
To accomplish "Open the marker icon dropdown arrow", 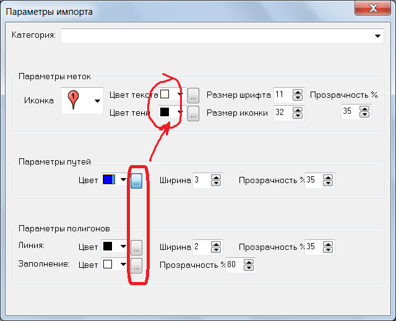I will (97, 100).
